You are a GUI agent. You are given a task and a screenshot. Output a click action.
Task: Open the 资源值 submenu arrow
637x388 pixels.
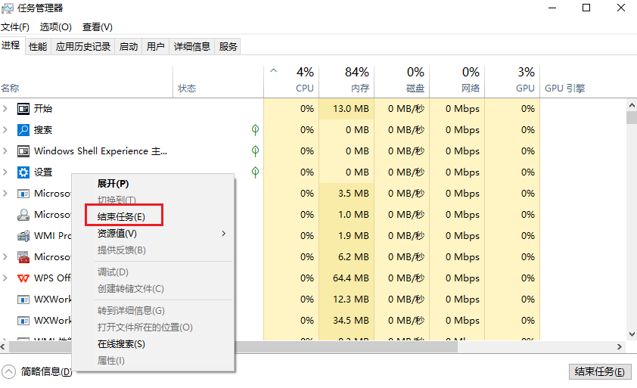pos(223,233)
